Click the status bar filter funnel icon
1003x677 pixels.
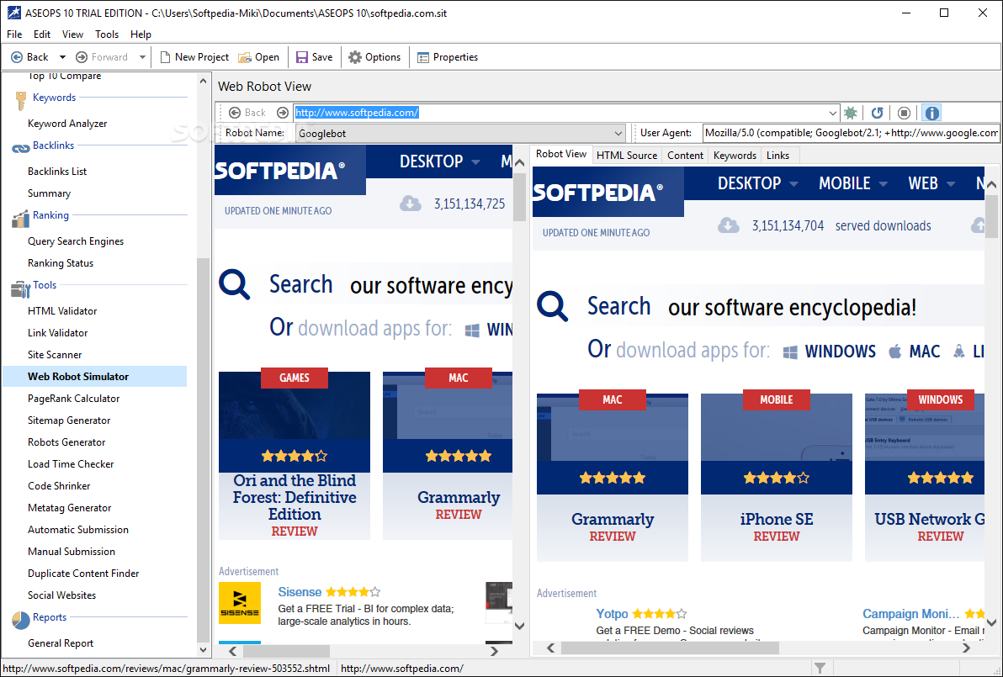click(820, 668)
